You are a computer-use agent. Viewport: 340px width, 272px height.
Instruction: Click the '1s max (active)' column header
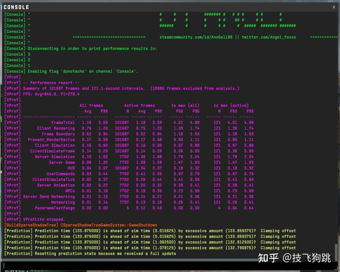tap(231, 106)
